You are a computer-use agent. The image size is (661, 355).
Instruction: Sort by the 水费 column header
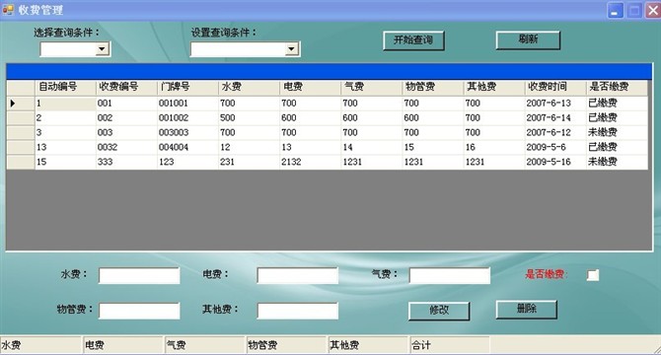point(249,87)
